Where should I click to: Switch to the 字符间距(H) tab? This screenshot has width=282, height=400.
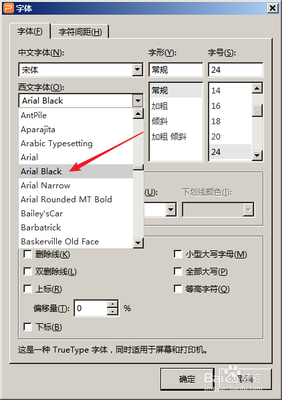click(x=80, y=32)
